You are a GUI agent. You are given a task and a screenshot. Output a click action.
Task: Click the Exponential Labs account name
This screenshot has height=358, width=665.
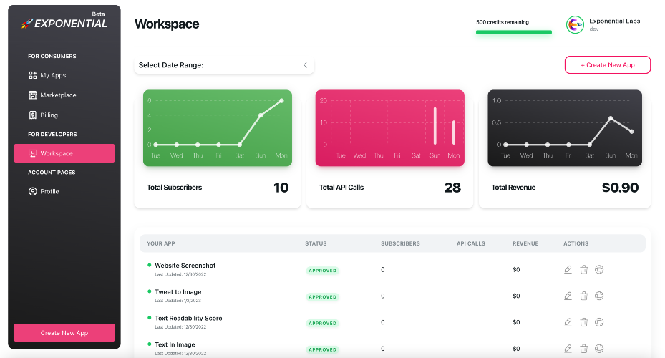[x=614, y=21]
